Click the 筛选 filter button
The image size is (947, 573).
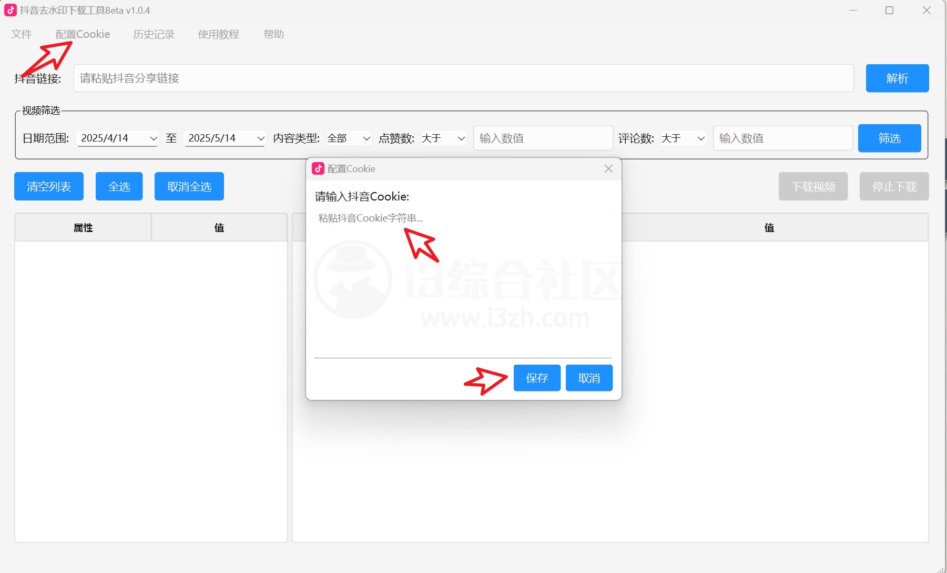[x=889, y=138]
